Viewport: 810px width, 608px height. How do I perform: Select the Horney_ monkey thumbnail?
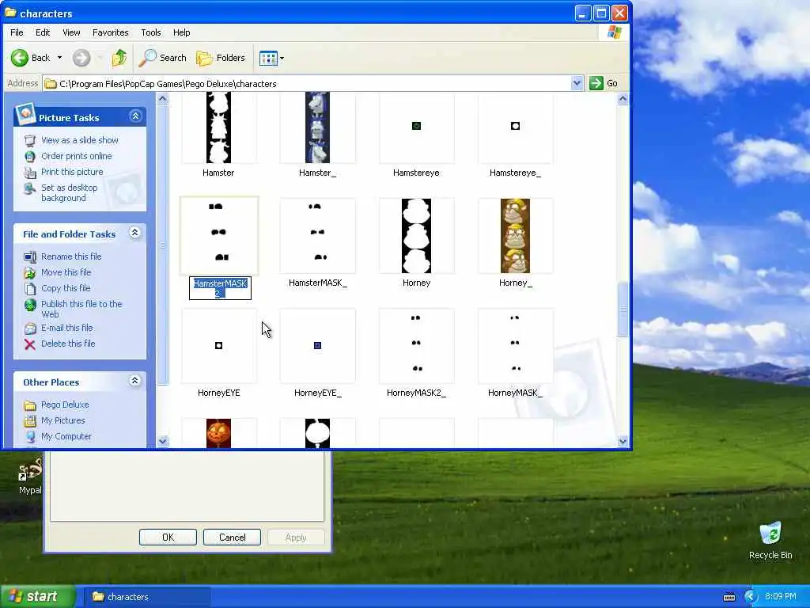tap(516, 236)
